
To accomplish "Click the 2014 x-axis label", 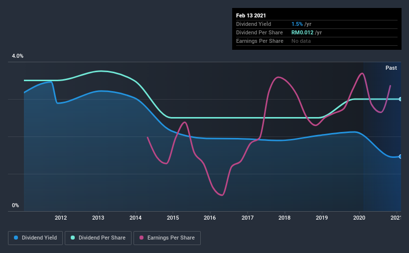I will [x=136, y=218].
